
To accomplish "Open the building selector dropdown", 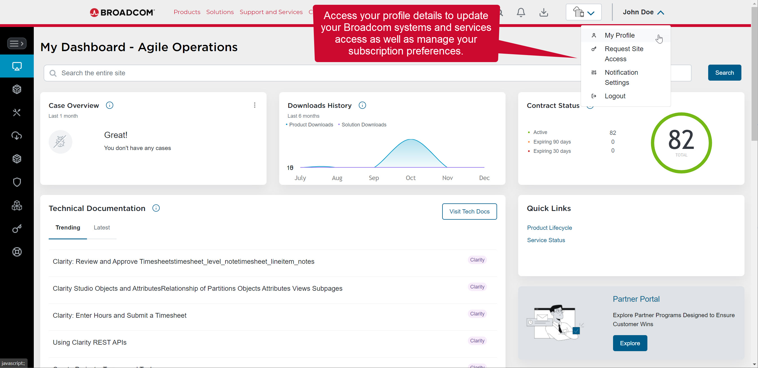I will (x=583, y=12).
